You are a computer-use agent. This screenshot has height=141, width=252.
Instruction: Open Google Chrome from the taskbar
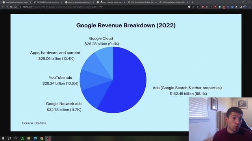coord(42,138)
